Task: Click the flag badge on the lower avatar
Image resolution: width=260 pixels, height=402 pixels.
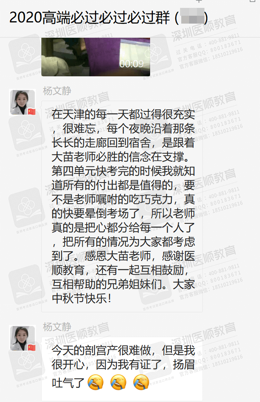Action: [32, 348]
